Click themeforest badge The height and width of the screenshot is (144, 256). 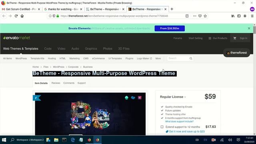click(237, 53)
